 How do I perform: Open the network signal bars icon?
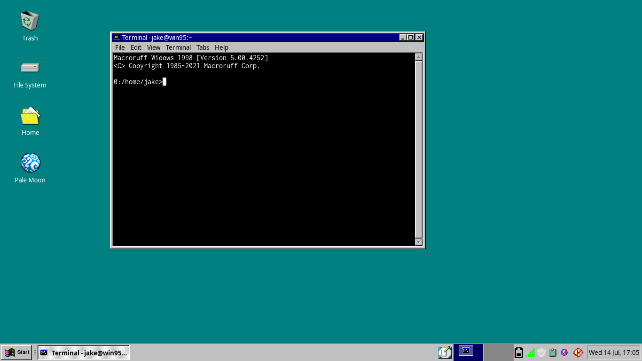pyautogui.click(x=530, y=353)
